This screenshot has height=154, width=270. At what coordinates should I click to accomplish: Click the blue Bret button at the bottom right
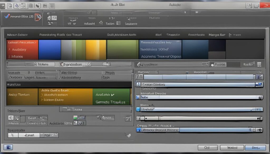[255, 148]
